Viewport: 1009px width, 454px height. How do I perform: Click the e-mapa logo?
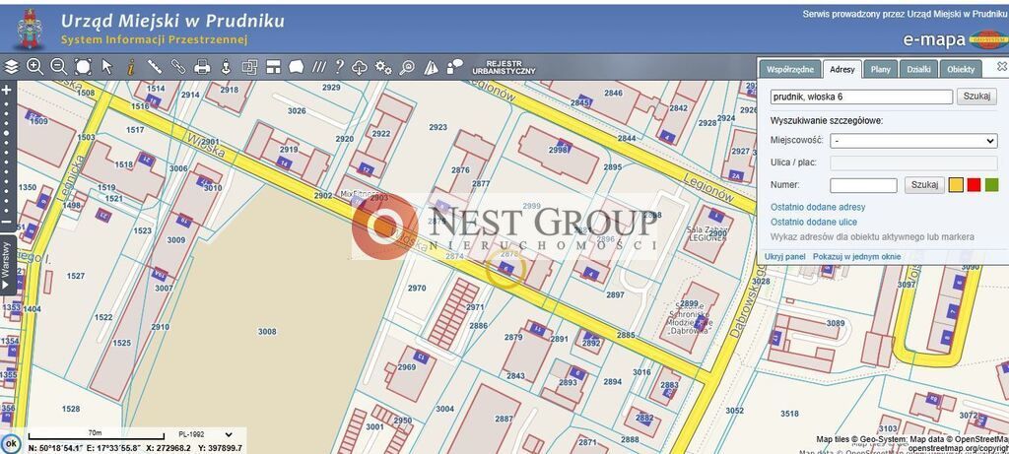tap(954, 38)
